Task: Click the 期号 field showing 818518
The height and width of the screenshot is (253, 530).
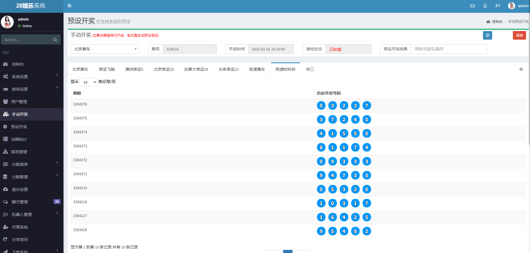Action: (190, 49)
